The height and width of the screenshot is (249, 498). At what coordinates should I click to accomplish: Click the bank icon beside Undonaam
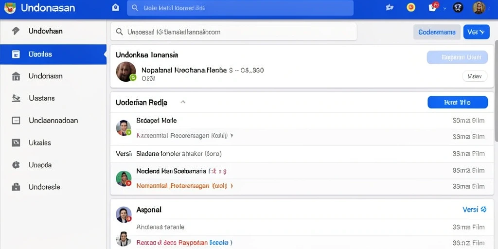pyautogui.click(x=16, y=76)
